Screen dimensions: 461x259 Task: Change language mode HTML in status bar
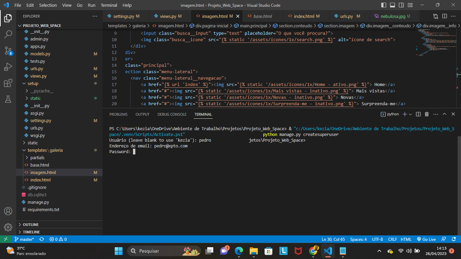406,239
